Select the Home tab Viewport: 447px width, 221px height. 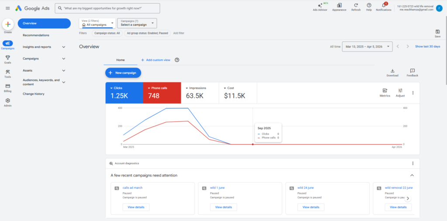(120, 60)
